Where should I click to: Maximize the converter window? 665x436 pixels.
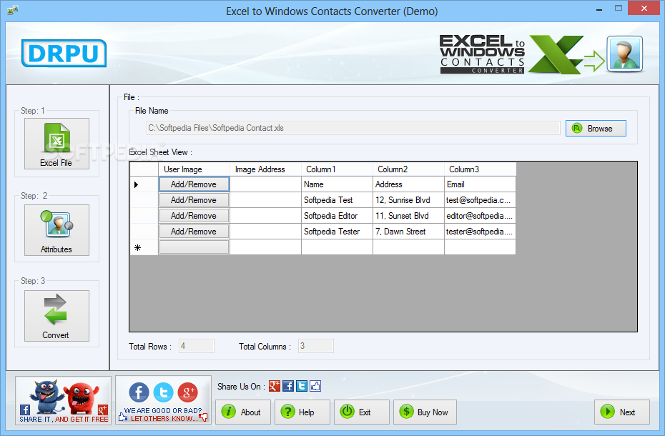[x=619, y=9]
